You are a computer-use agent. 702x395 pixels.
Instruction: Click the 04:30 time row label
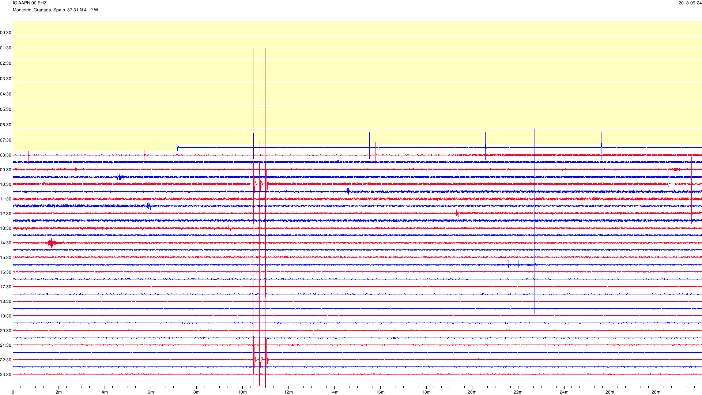[5, 94]
